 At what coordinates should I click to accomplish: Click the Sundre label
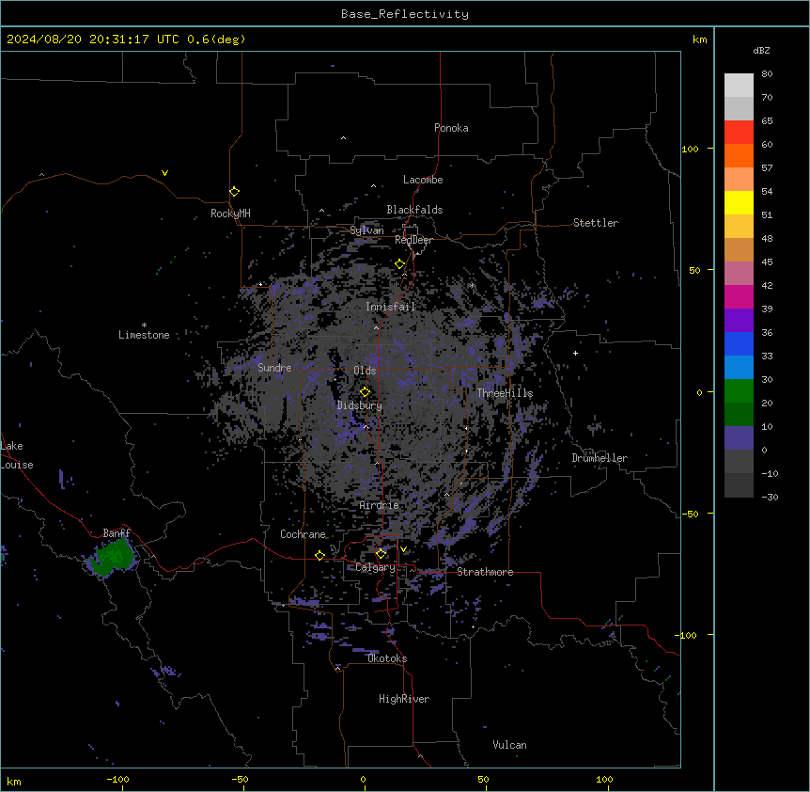274,368
